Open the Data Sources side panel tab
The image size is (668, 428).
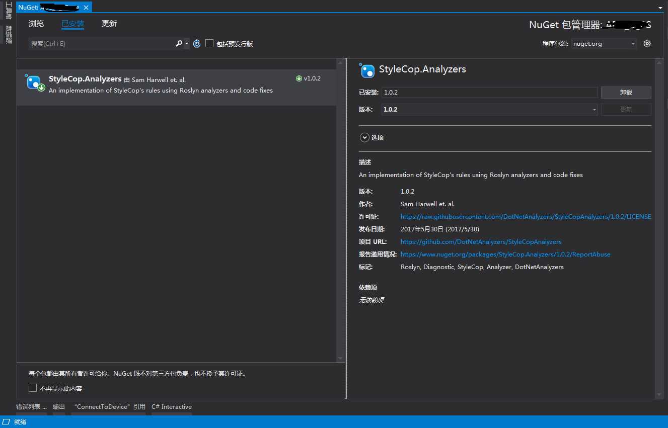pos(8,35)
